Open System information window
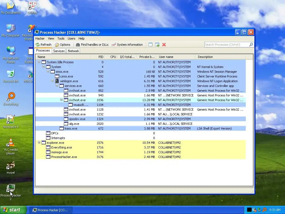This screenshot has height=214, width=285. pos(127,45)
